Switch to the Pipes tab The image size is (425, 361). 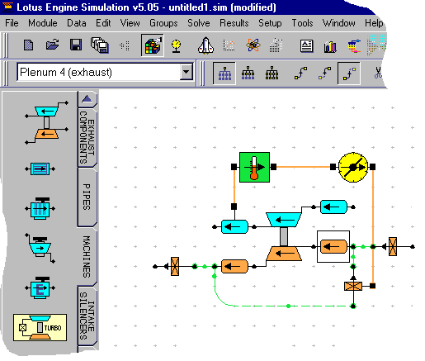[x=87, y=197]
